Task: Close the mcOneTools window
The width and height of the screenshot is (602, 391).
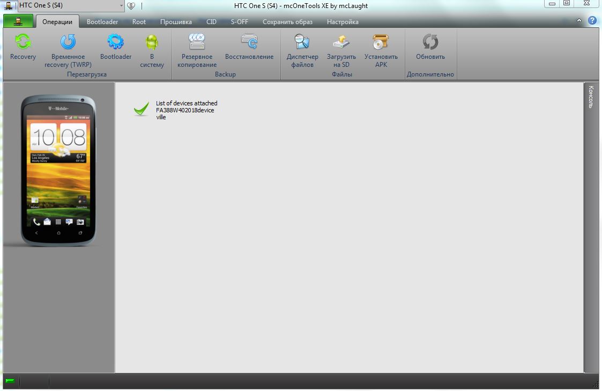Action: tap(587, 3)
